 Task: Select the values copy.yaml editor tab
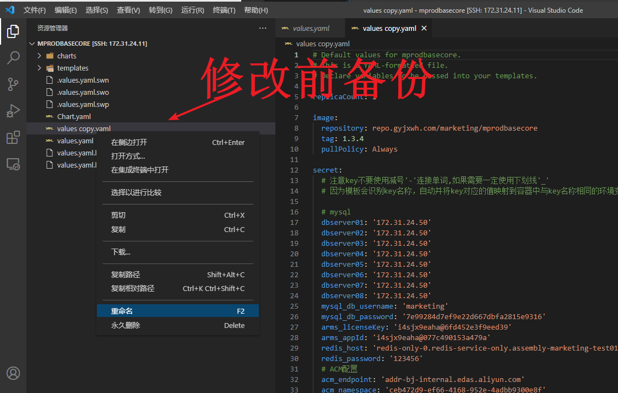pos(388,29)
